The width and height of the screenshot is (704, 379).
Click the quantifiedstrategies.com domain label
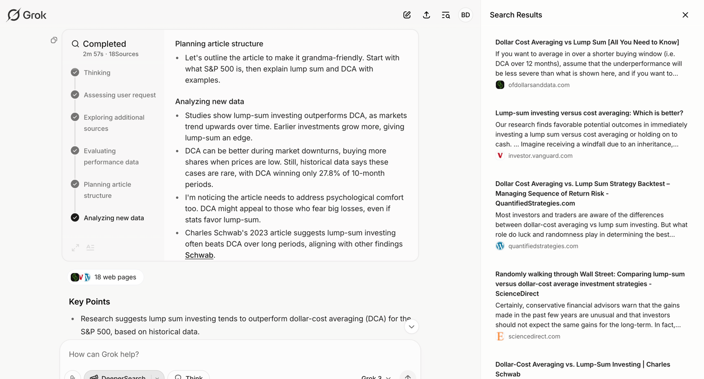[x=543, y=246]
